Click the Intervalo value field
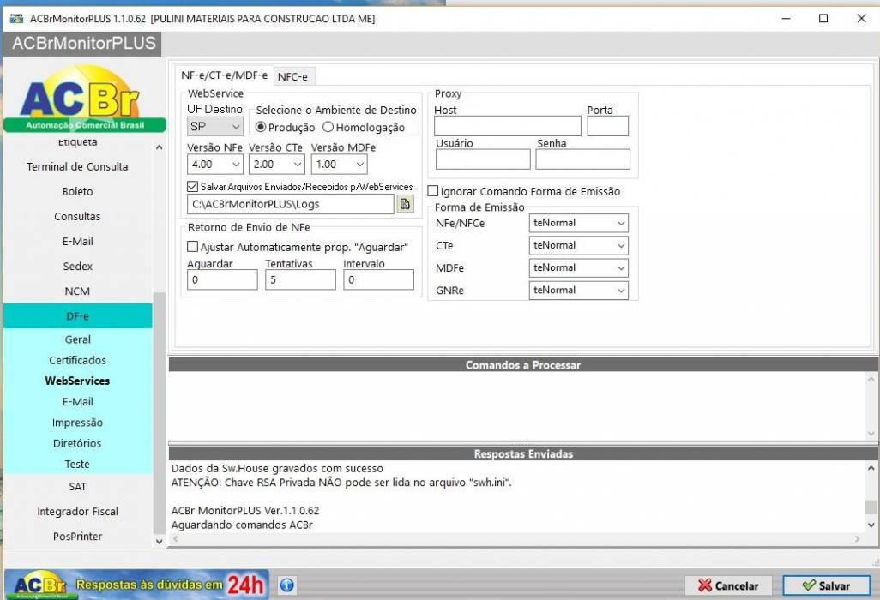Screen dimensions: 880x600 pos(379,279)
